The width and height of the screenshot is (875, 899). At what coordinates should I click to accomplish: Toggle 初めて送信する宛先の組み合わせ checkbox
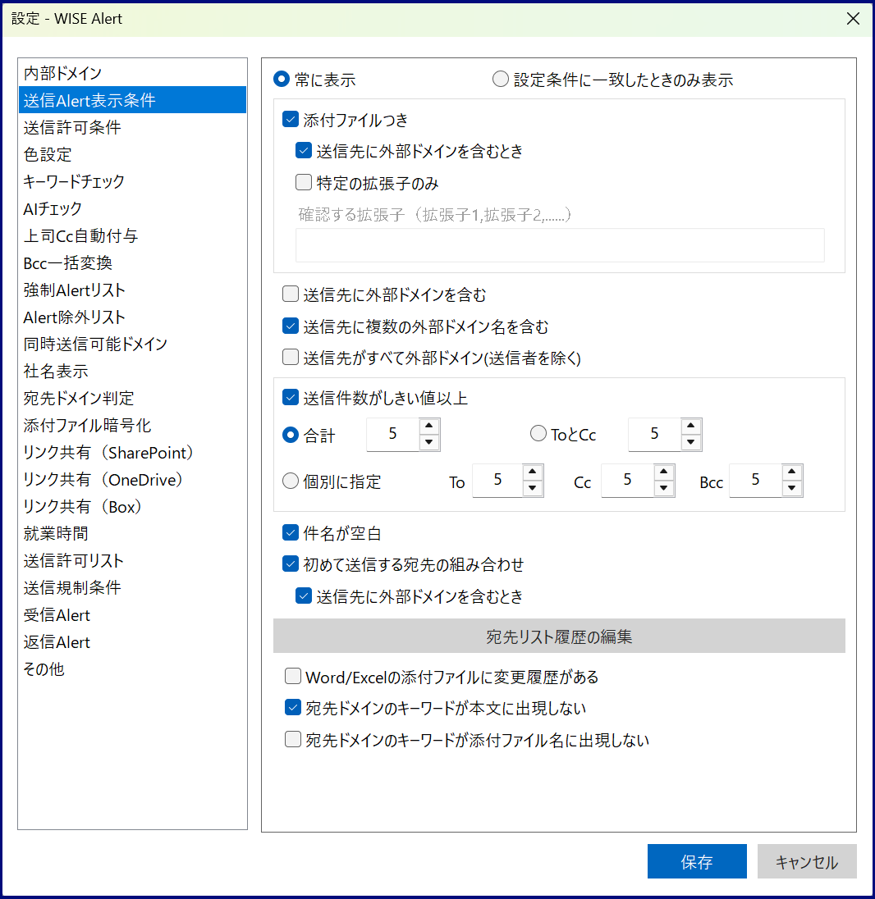(x=291, y=564)
